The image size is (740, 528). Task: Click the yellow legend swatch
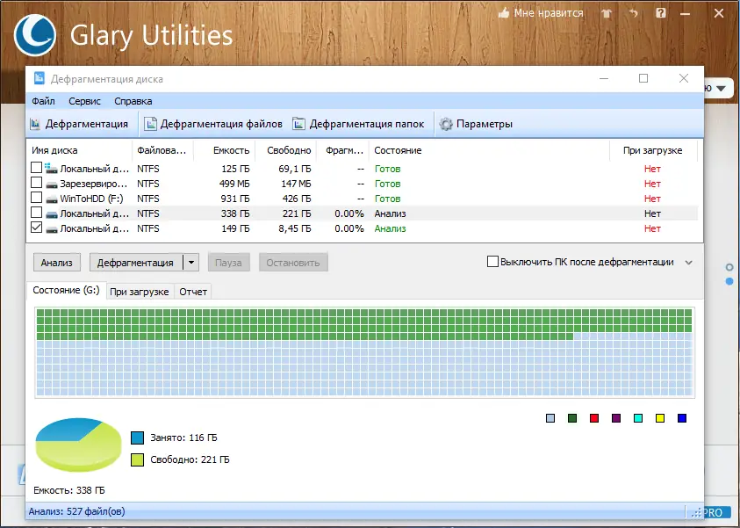[x=660, y=418]
